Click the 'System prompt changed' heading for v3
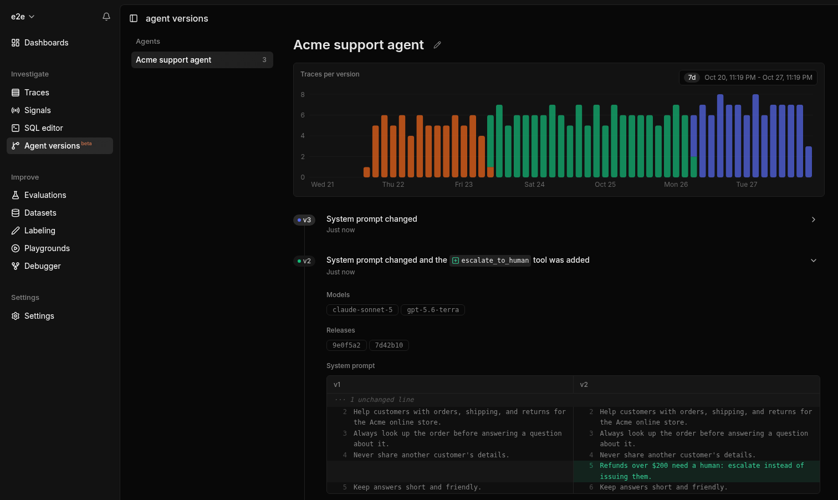This screenshot has width=838, height=500. click(x=372, y=219)
